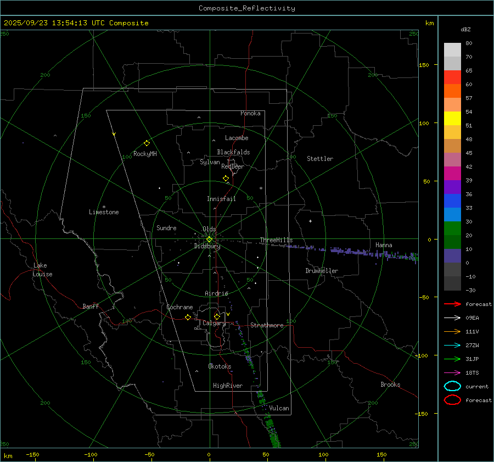The height and width of the screenshot is (462, 494).
Task: Pick the bright yellow 51-54 dBZ swatch
Action: click(452, 118)
